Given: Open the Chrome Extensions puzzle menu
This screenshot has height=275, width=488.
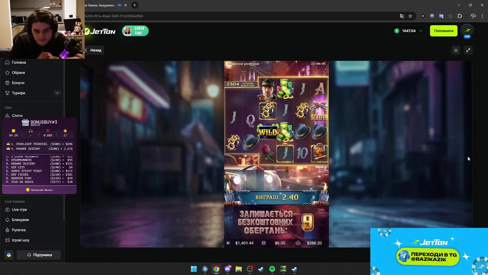Looking at the screenshot, I should pyautogui.click(x=459, y=16).
